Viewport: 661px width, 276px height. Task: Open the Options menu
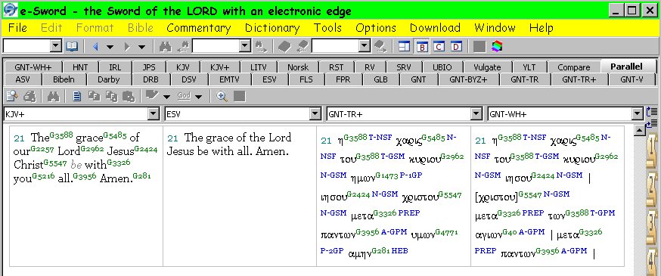[376, 28]
